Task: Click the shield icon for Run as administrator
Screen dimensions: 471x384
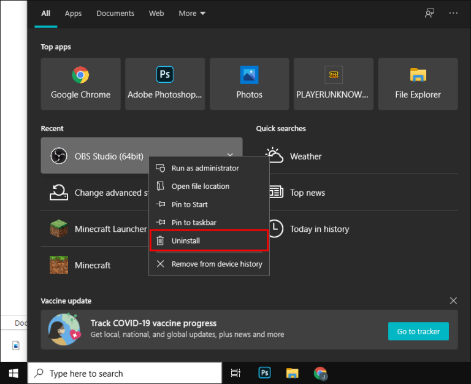Action: point(161,168)
